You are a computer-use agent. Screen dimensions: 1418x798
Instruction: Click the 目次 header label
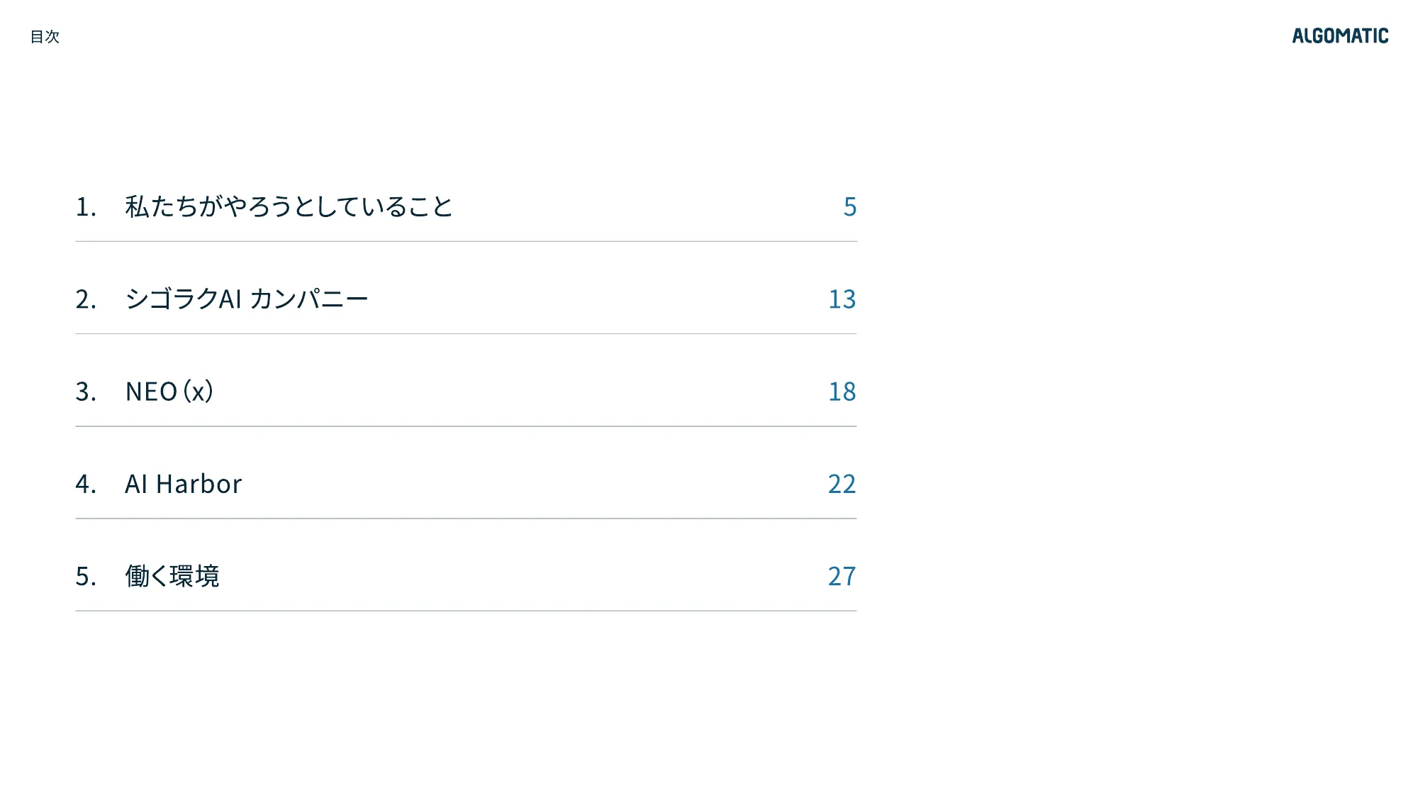point(45,36)
